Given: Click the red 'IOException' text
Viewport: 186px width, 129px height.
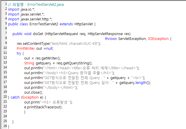Looking at the screenshot, I should 158,38.
